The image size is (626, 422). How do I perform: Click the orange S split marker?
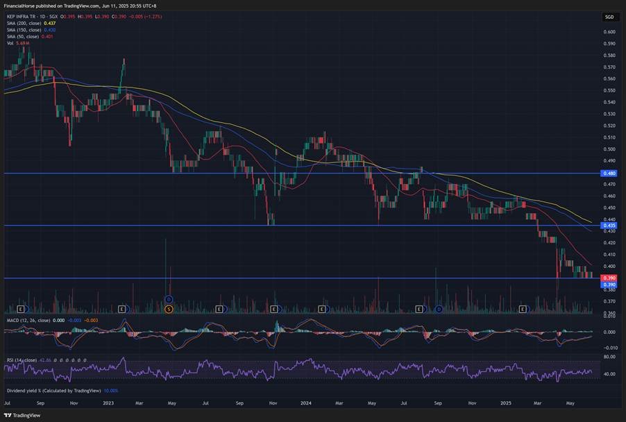(169, 309)
